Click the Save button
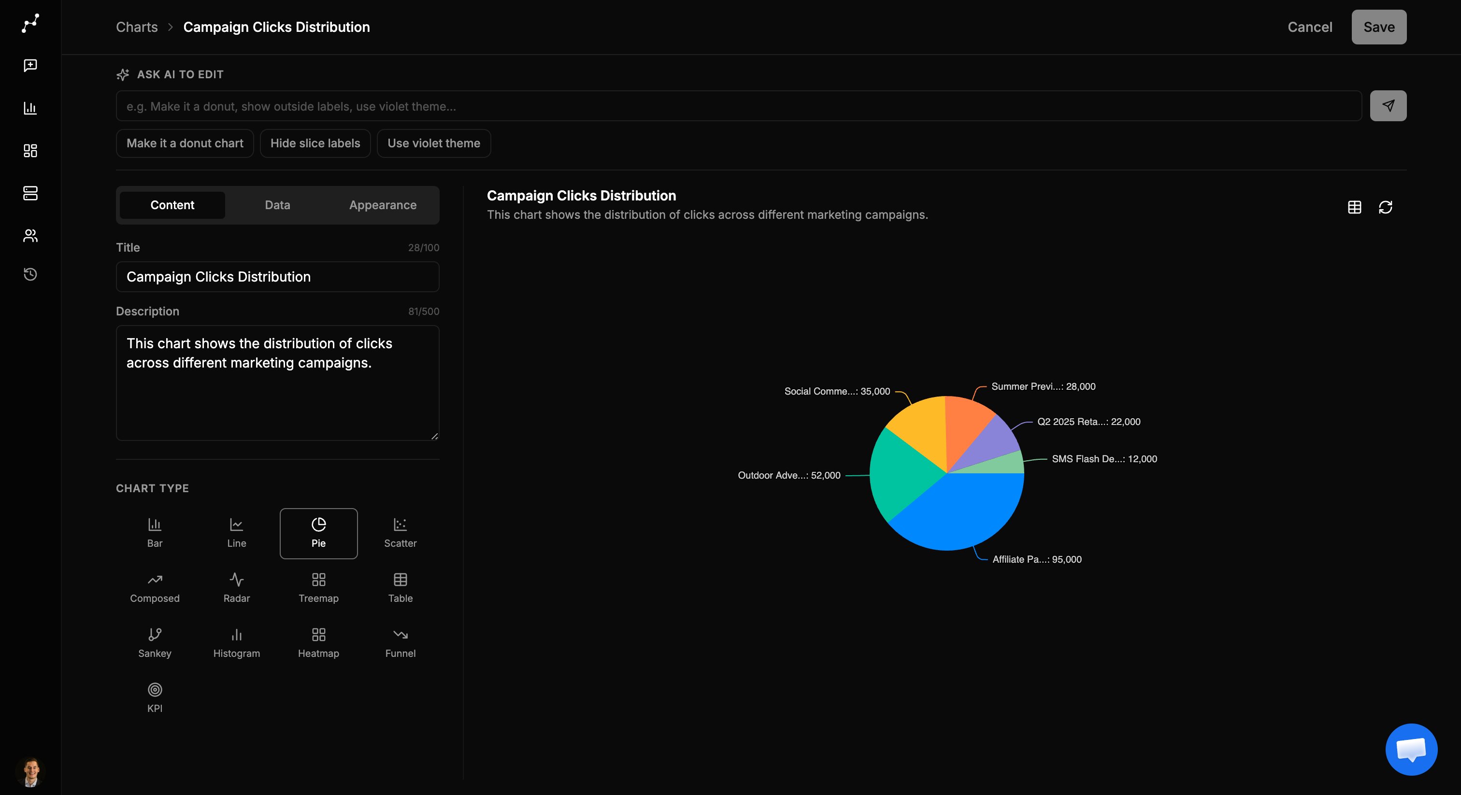This screenshot has width=1461, height=795. tap(1379, 27)
